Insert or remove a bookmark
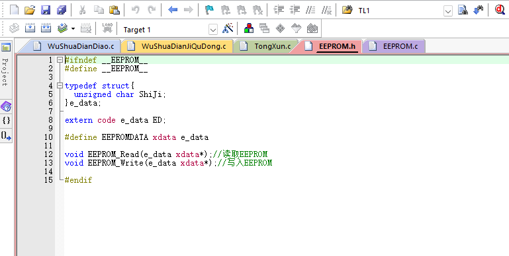The height and width of the screenshot is (256, 509). pyautogui.click(x=209, y=10)
